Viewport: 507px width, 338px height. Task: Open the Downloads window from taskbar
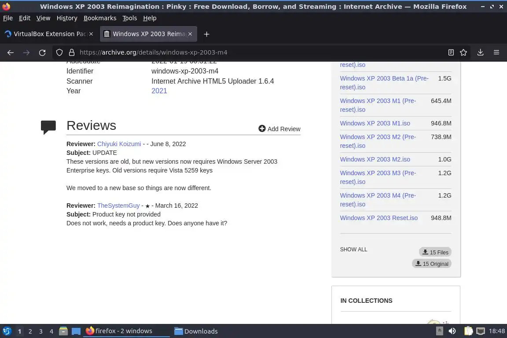196,331
